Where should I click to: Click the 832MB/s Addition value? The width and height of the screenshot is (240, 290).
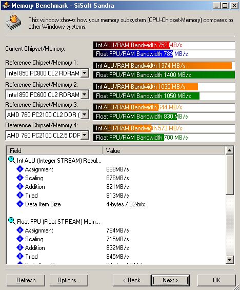tap(117, 247)
